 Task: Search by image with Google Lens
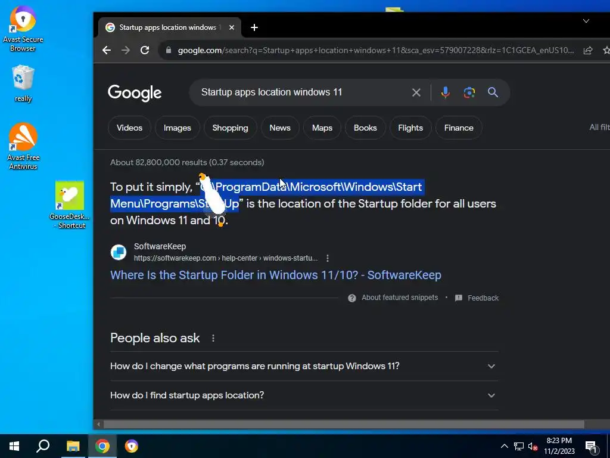469,92
